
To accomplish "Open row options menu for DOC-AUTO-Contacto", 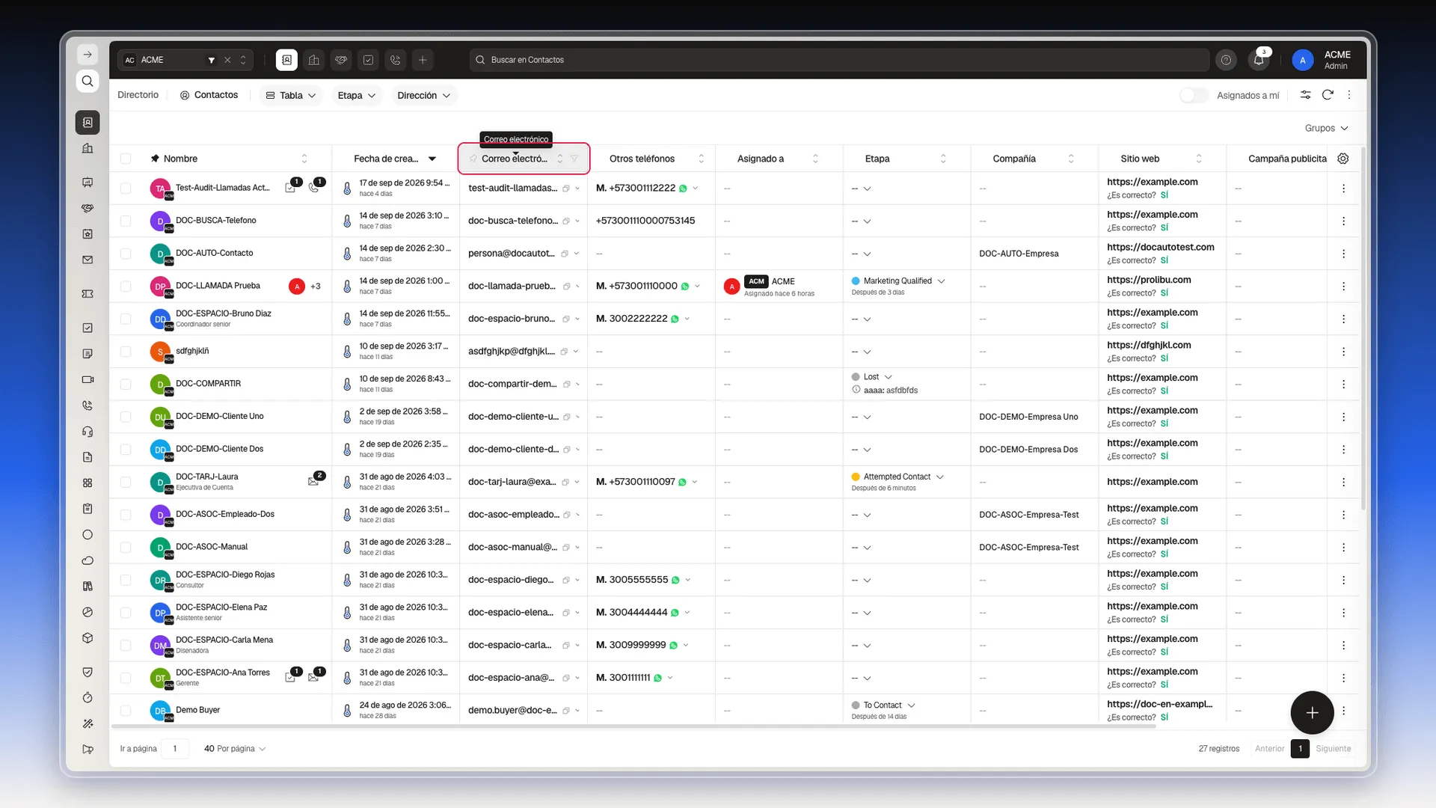I will pyautogui.click(x=1343, y=254).
